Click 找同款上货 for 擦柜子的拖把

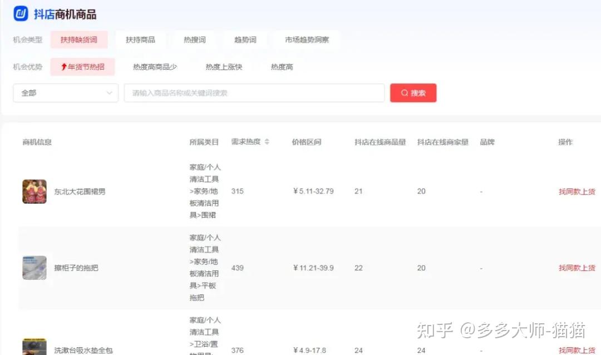tap(577, 268)
